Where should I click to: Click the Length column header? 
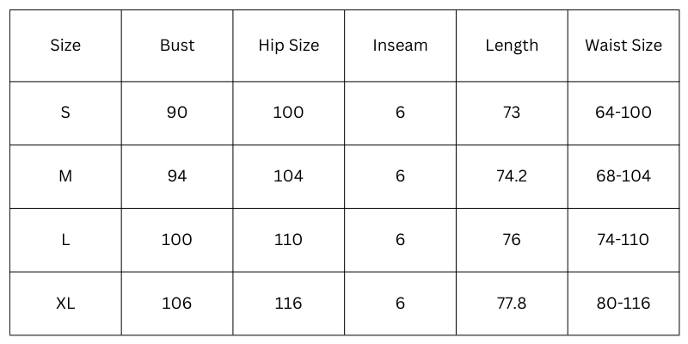[x=512, y=46]
